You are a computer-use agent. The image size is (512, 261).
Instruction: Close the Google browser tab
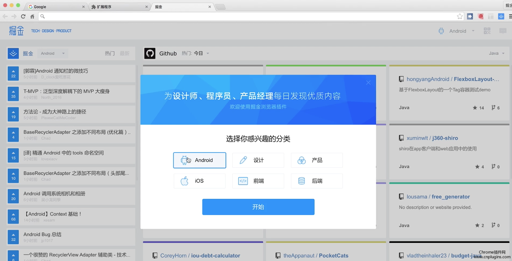point(83,7)
